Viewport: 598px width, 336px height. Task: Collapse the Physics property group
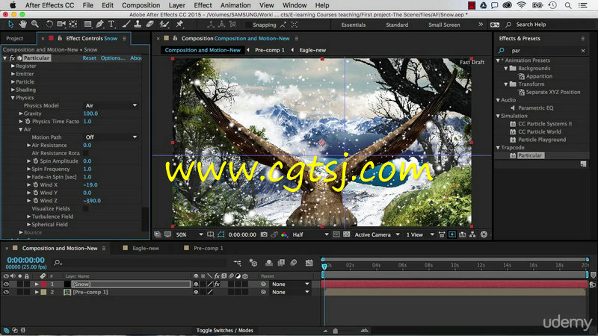(x=13, y=98)
